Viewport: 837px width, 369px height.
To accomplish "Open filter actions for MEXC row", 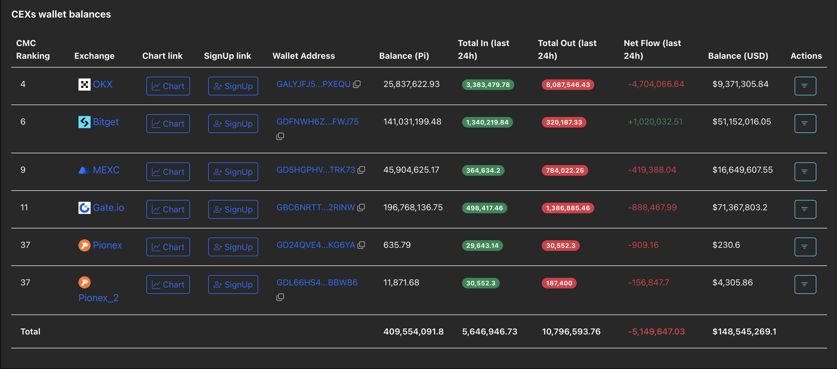I will coord(805,172).
